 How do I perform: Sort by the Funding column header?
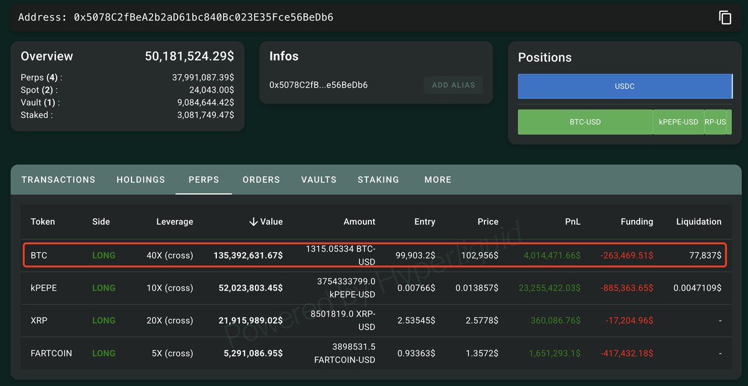tap(637, 222)
